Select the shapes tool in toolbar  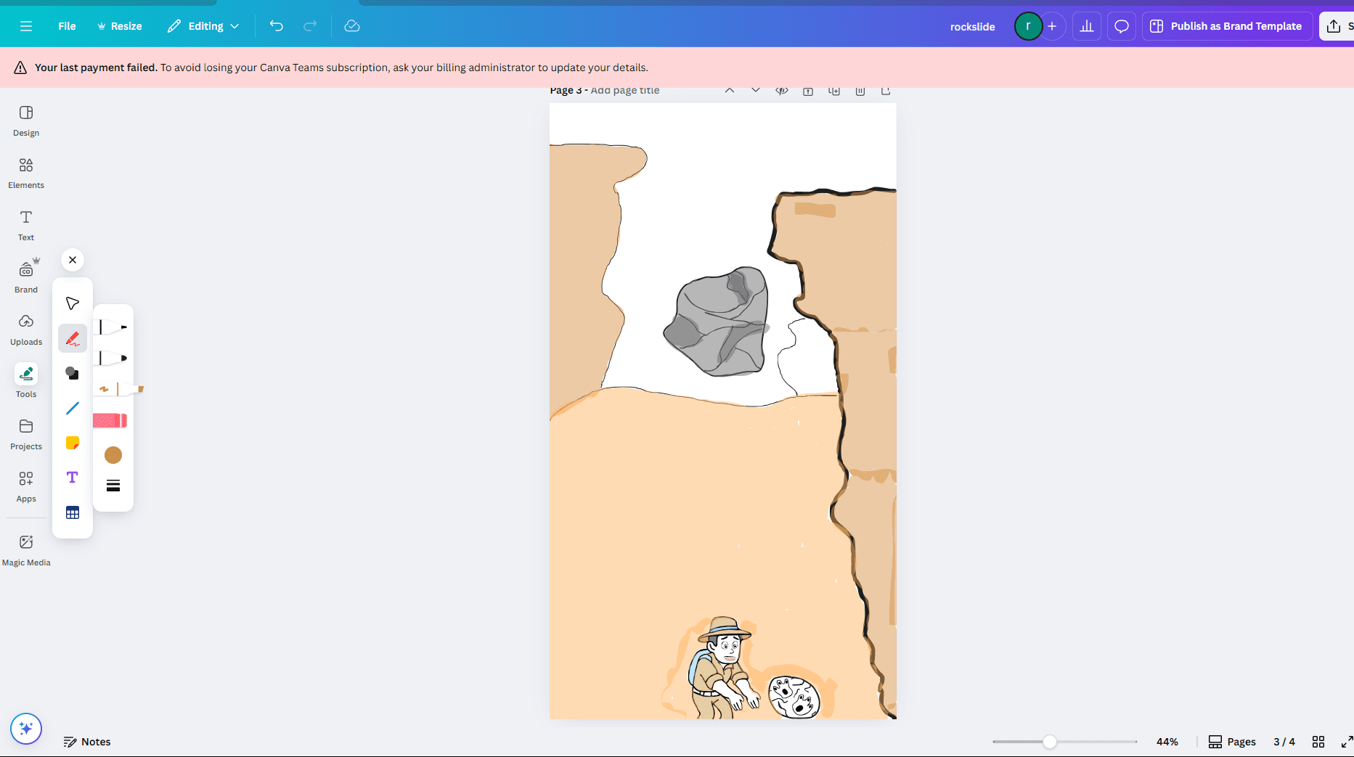(x=73, y=373)
